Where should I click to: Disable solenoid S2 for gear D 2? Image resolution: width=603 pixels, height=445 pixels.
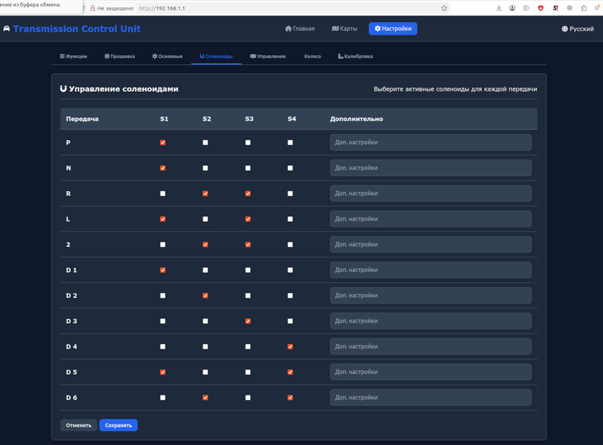(205, 295)
